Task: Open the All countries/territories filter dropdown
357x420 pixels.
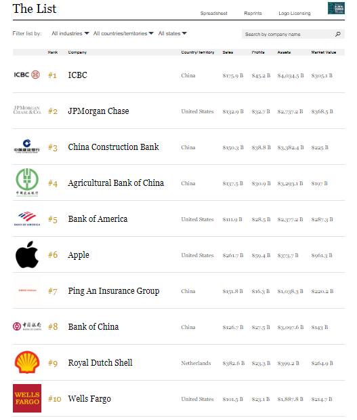Action: point(123,33)
